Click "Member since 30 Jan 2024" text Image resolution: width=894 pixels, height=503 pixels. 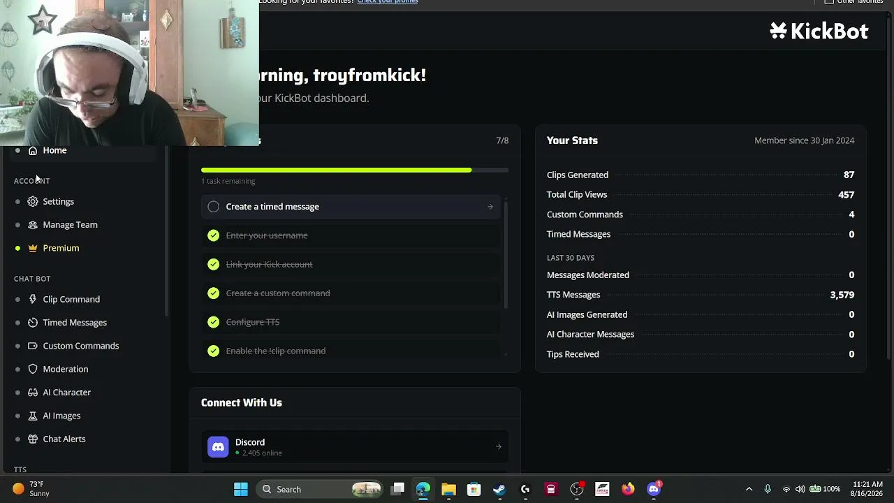(804, 140)
